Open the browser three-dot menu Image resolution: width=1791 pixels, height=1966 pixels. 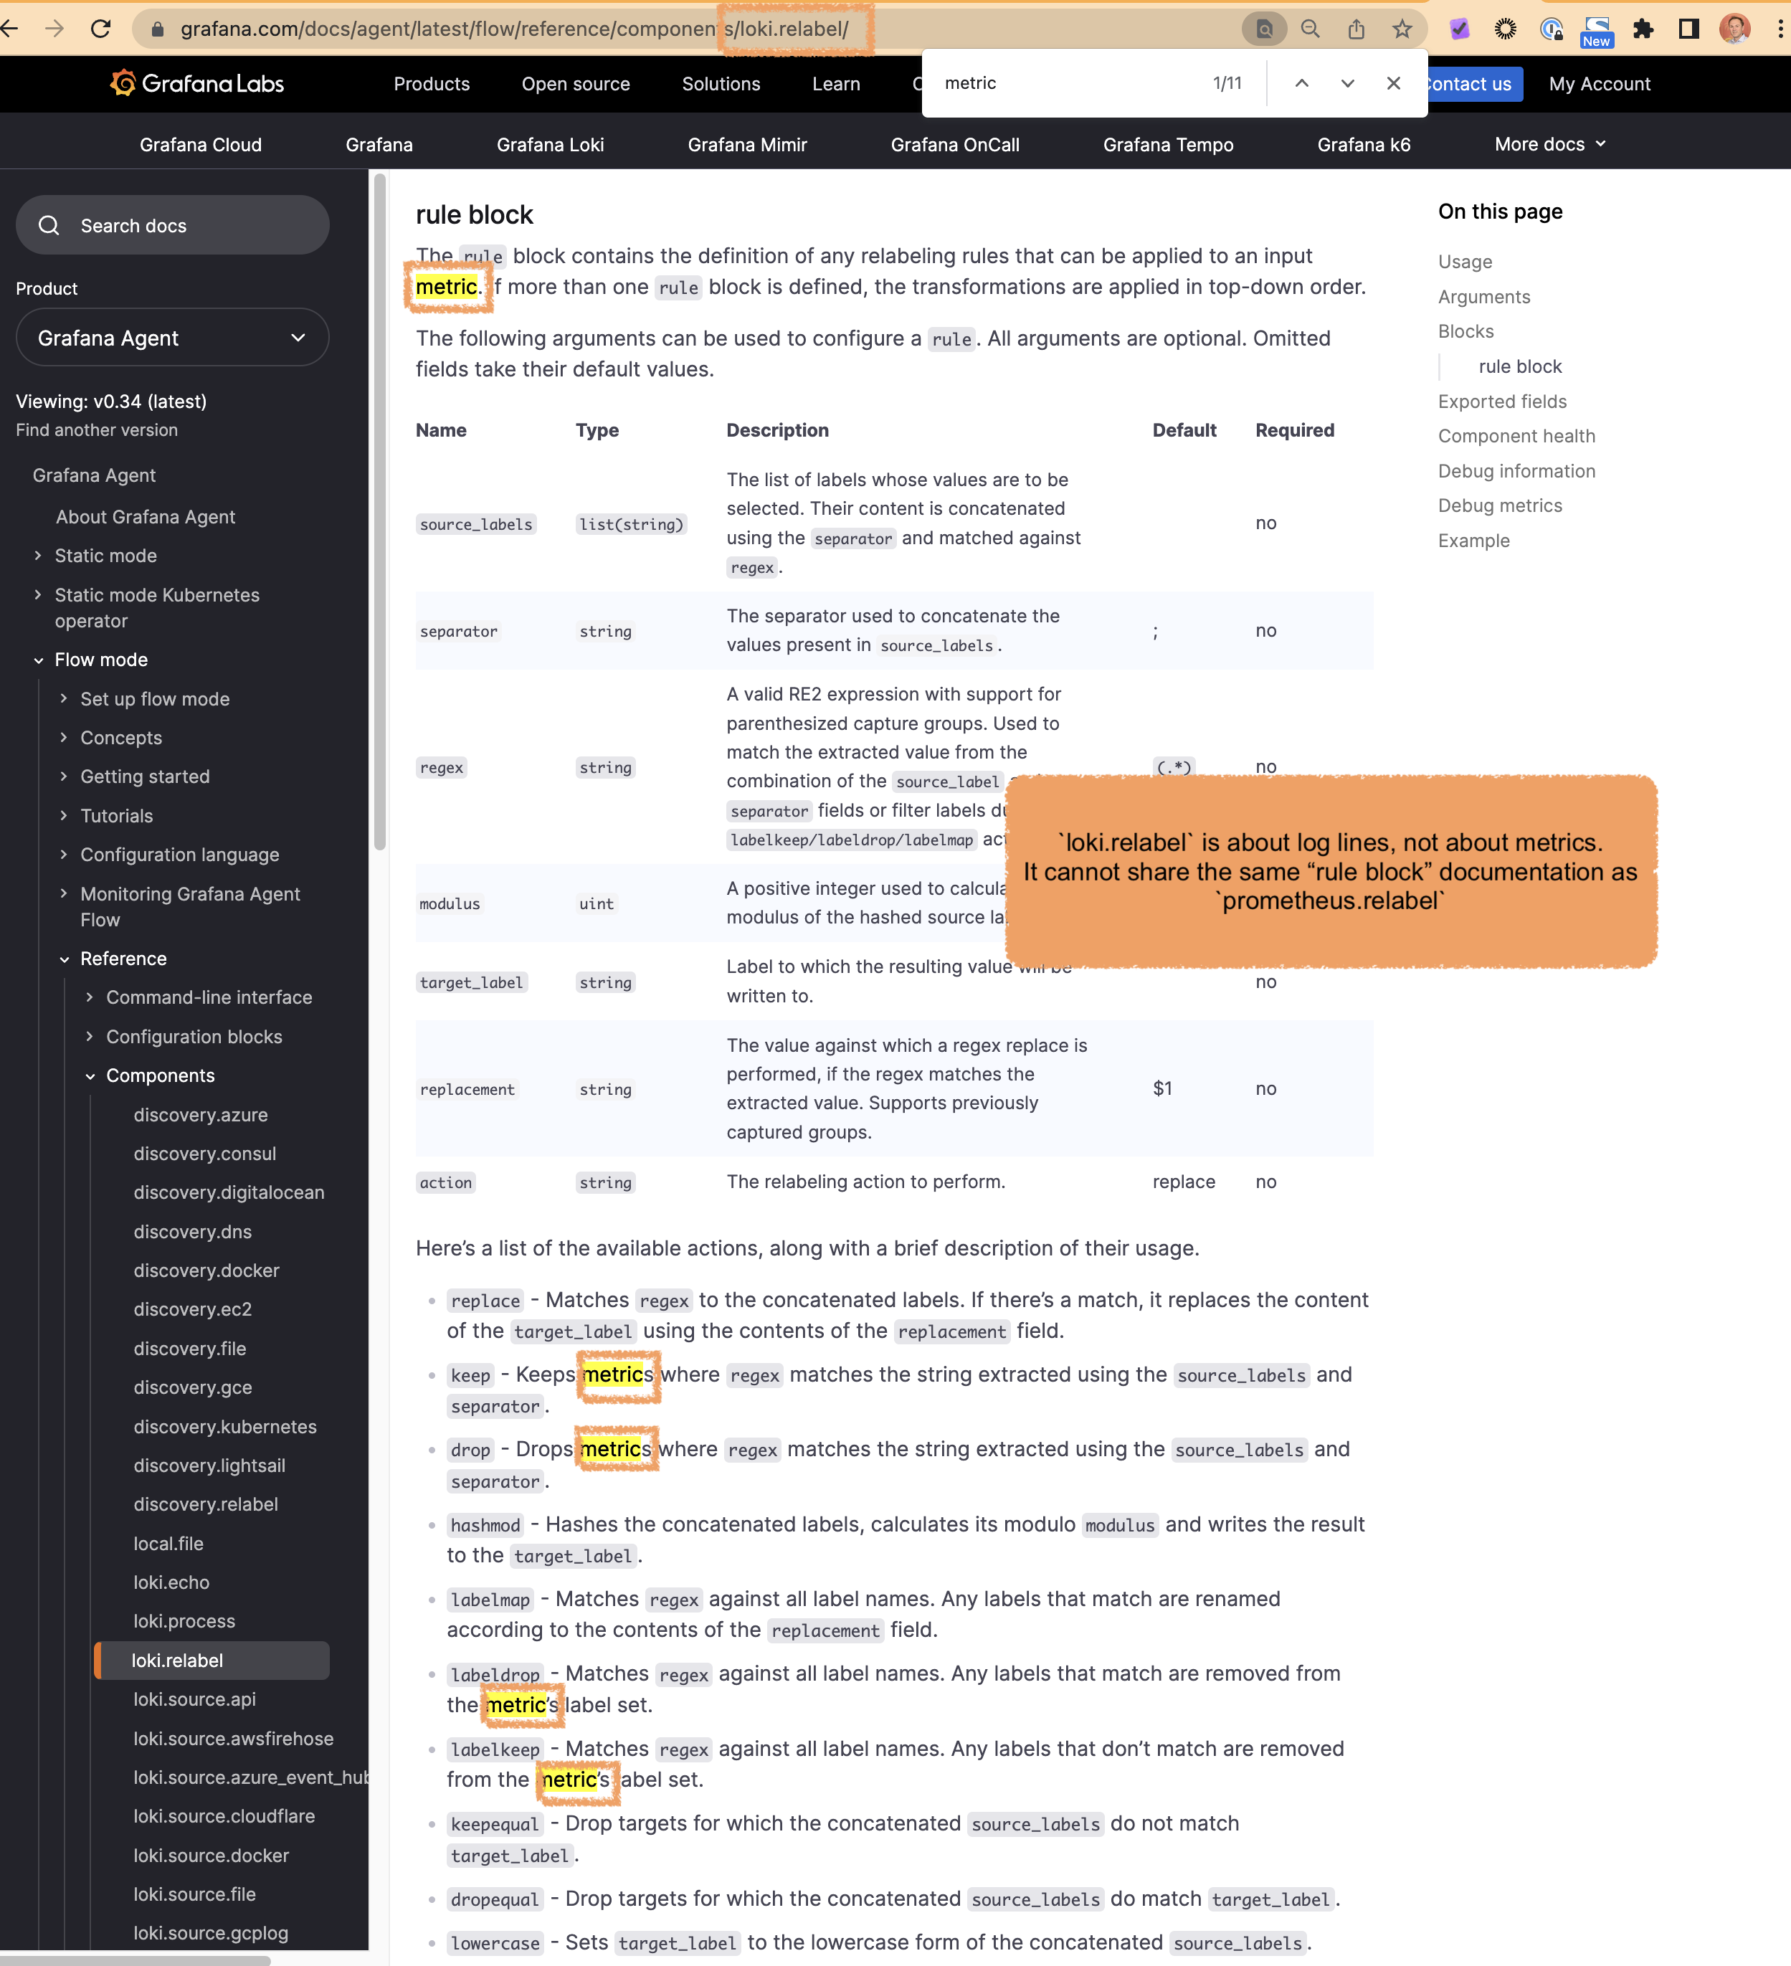click(1781, 29)
